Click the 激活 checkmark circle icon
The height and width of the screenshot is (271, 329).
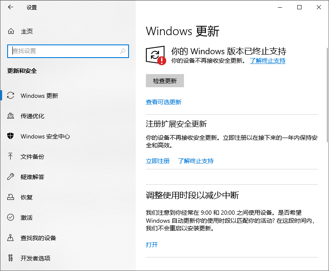11,217
